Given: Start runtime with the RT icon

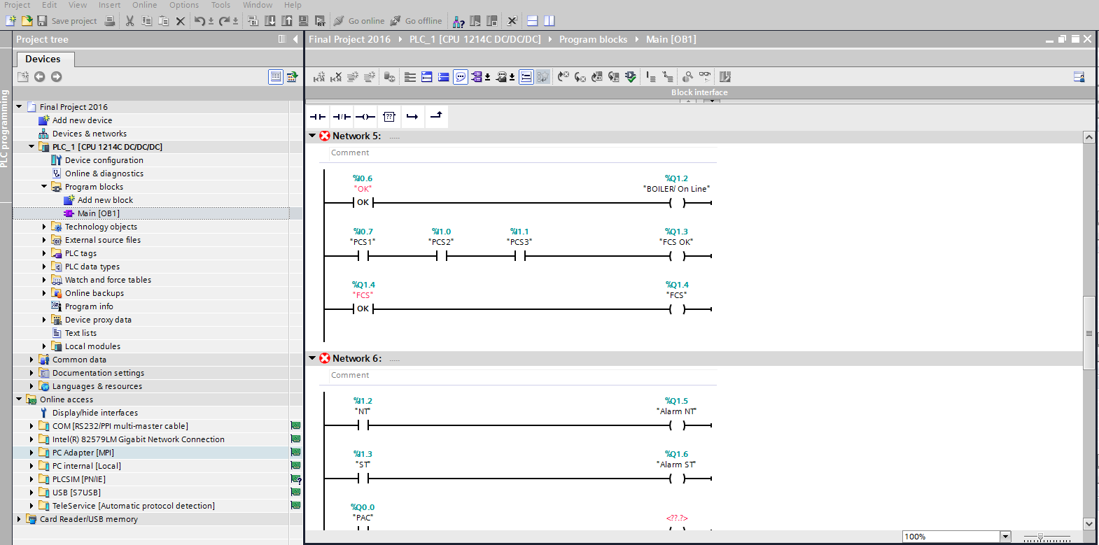Looking at the screenshot, I should [320, 21].
